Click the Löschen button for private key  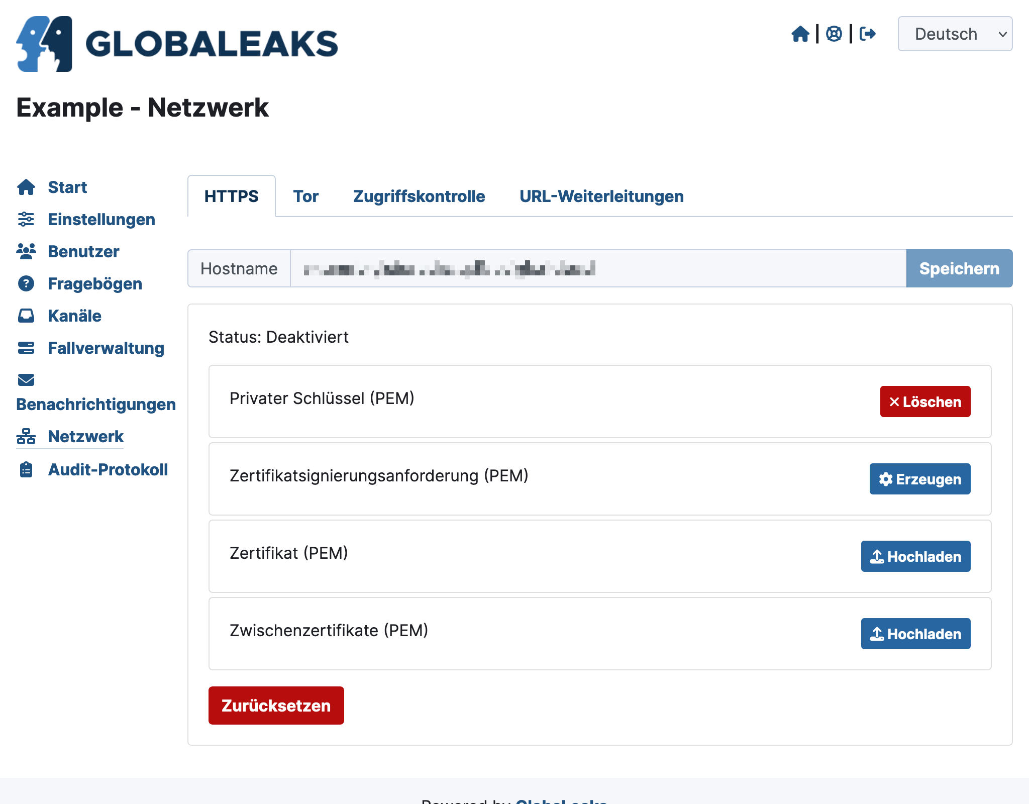click(x=925, y=402)
